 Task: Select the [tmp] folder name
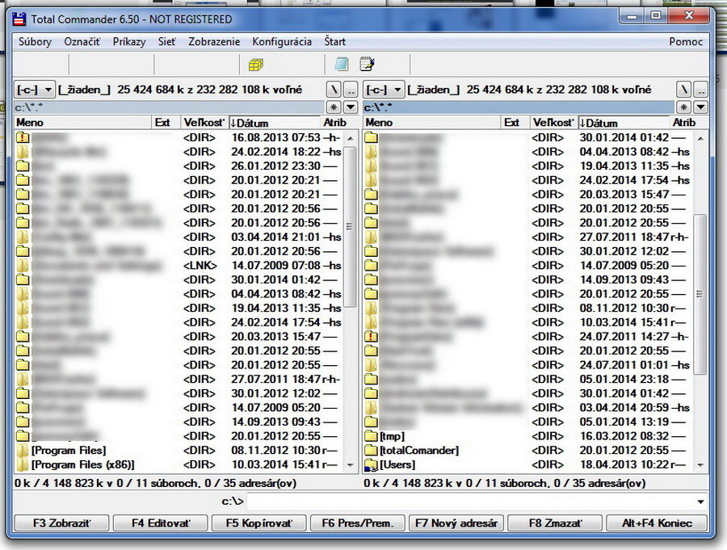coord(393,436)
